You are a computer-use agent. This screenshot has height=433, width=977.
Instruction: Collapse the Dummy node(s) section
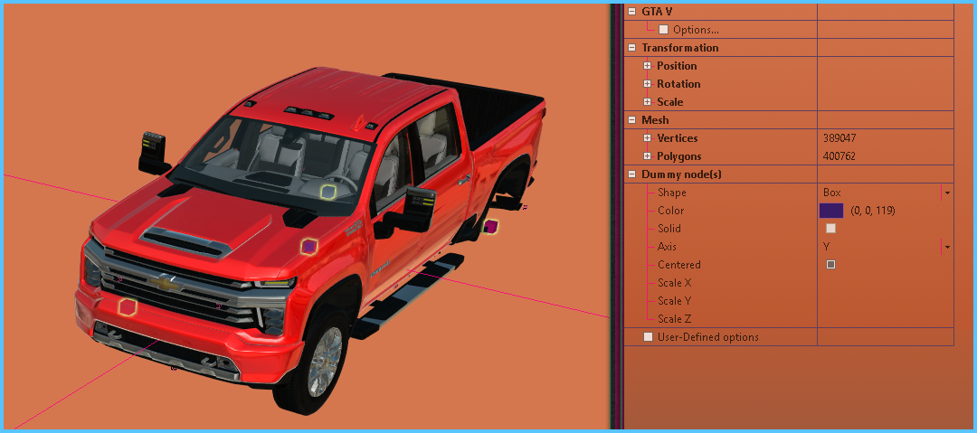click(631, 174)
